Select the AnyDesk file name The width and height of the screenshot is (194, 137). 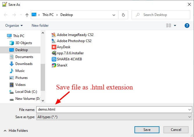64,47
